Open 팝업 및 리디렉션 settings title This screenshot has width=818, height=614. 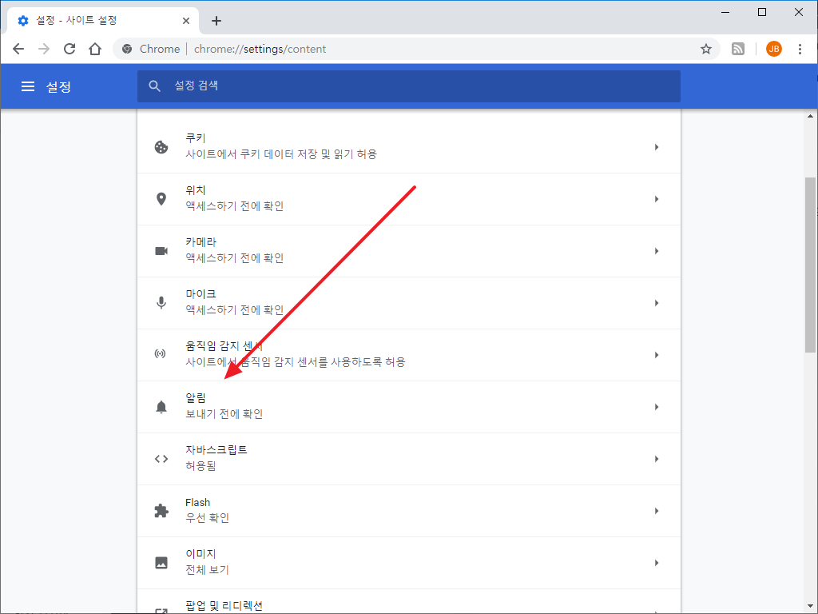[x=224, y=606]
